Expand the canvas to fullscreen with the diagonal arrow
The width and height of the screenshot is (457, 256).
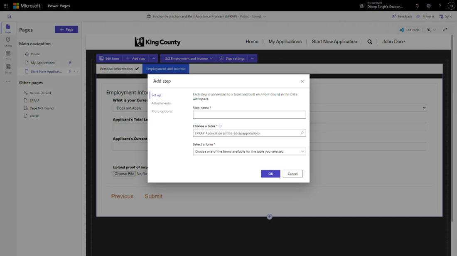pyautogui.click(x=445, y=30)
